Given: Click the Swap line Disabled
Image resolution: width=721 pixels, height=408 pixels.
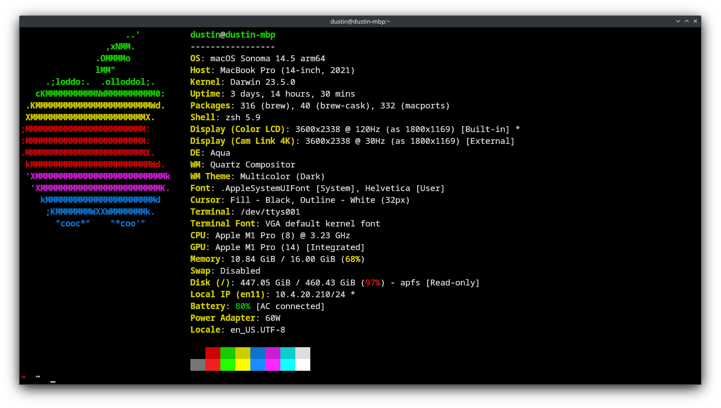Looking at the screenshot, I should [225, 271].
